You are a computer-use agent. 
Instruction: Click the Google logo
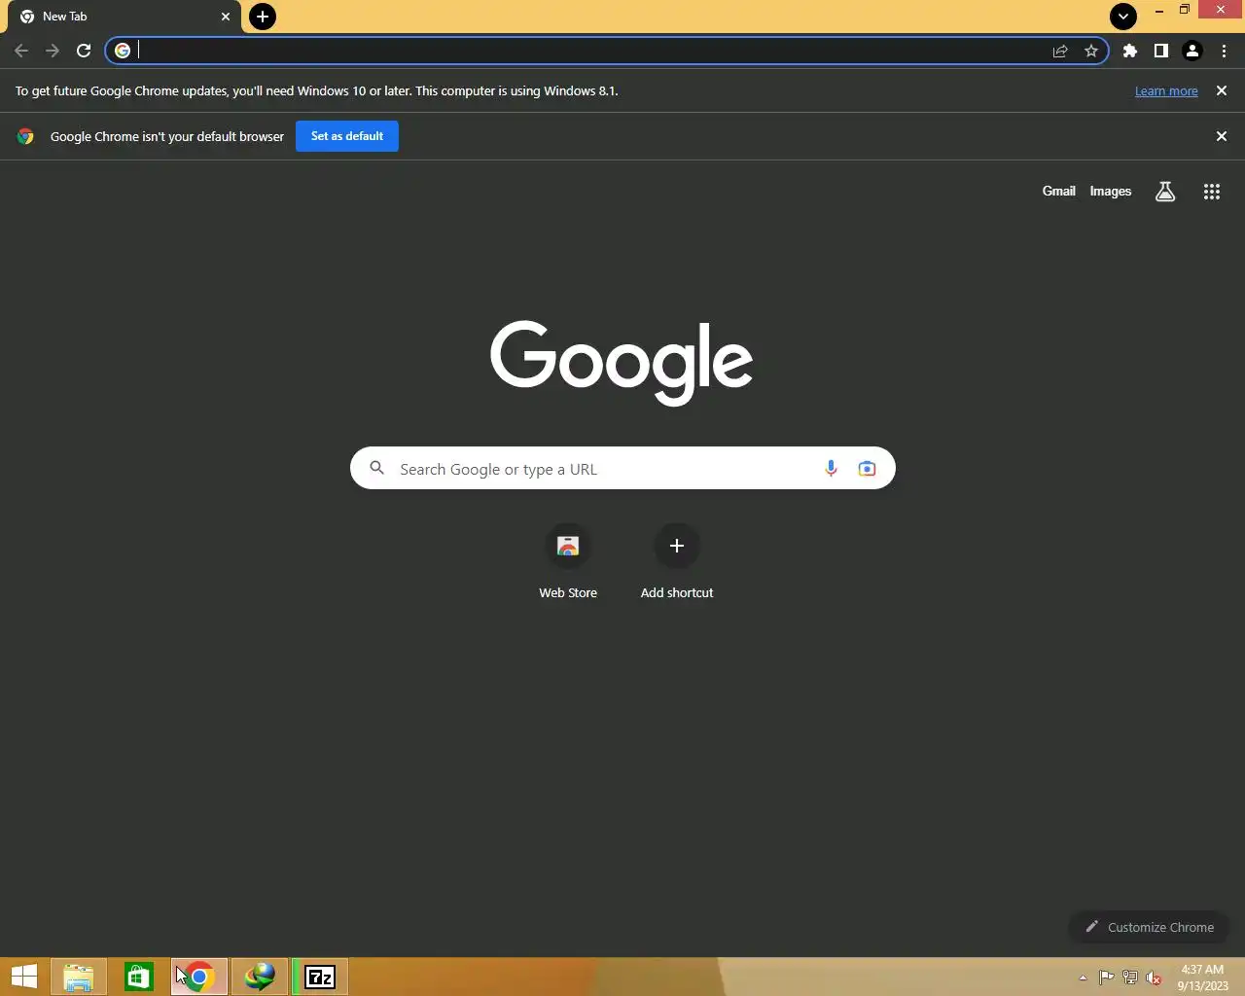coord(622,362)
